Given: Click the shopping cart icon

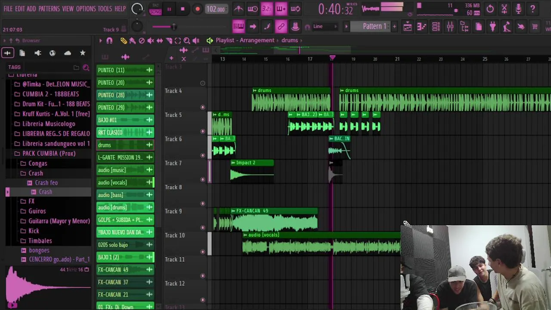Looking at the screenshot, I should 535,27.
